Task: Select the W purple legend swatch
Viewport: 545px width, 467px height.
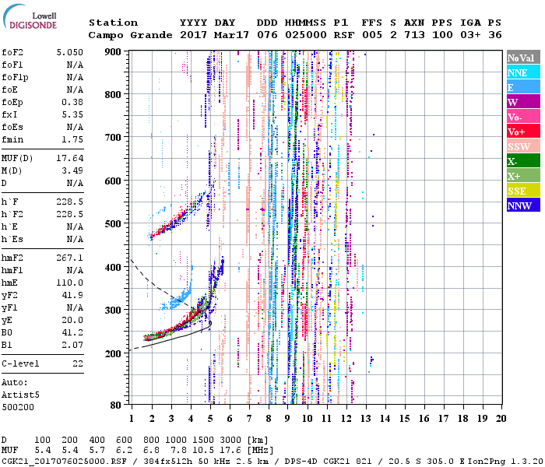Action: (523, 101)
